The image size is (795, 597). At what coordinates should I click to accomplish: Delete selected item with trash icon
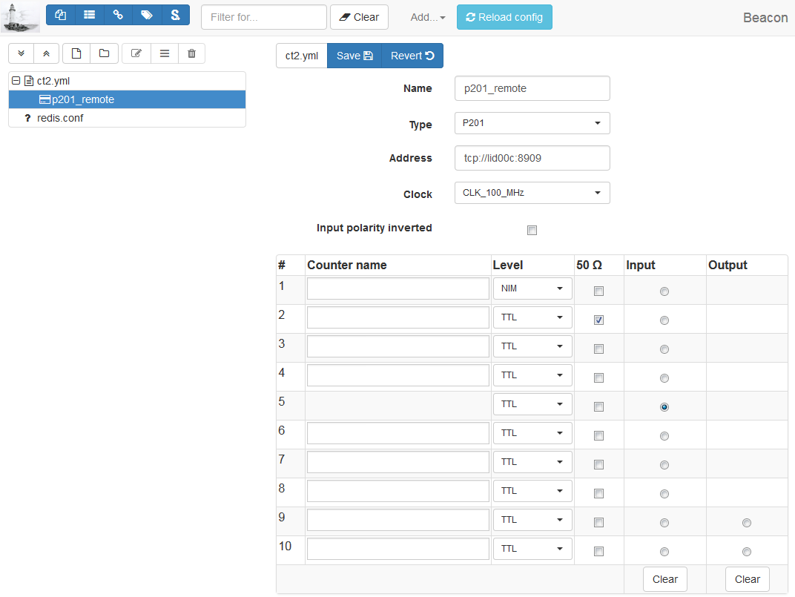(191, 53)
